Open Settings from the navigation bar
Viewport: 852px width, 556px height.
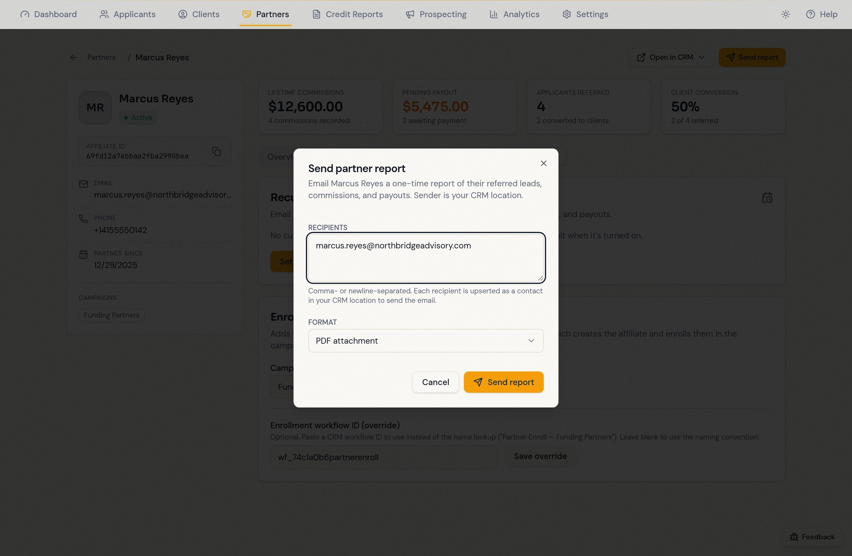click(585, 14)
